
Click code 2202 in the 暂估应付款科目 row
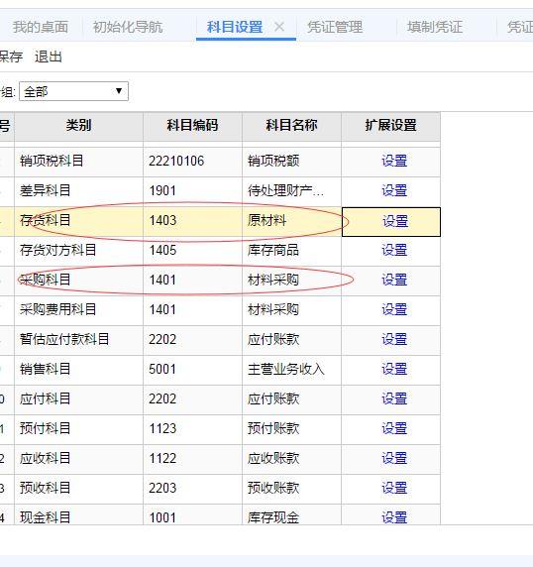pyautogui.click(x=192, y=340)
